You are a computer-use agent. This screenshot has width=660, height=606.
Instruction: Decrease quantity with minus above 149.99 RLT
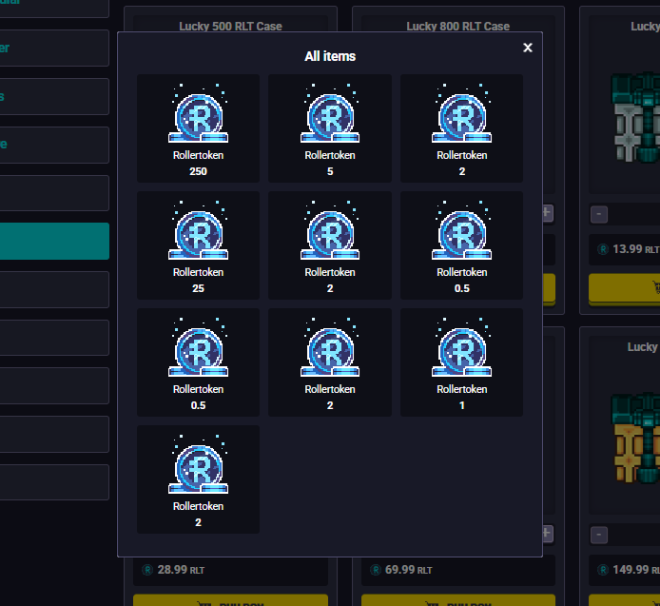pyautogui.click(x=599, y=536)
